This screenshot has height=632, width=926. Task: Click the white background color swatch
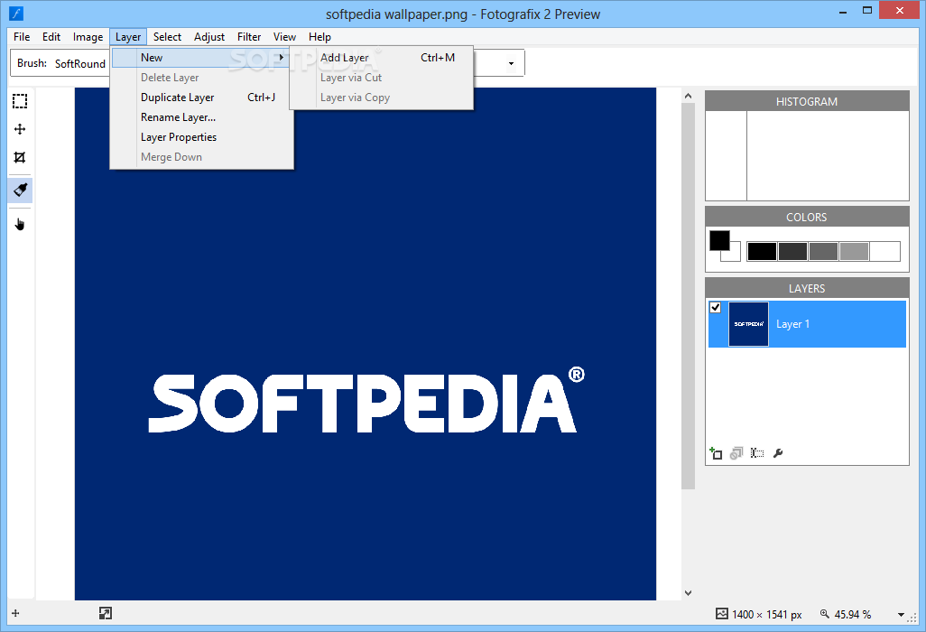(x=734, y=256)
